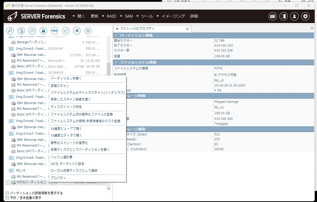Click the Mapped storage value
Image resolution: width=317 pixels, height=202 pixels.
pyautogui.click(x=226, y=102)
